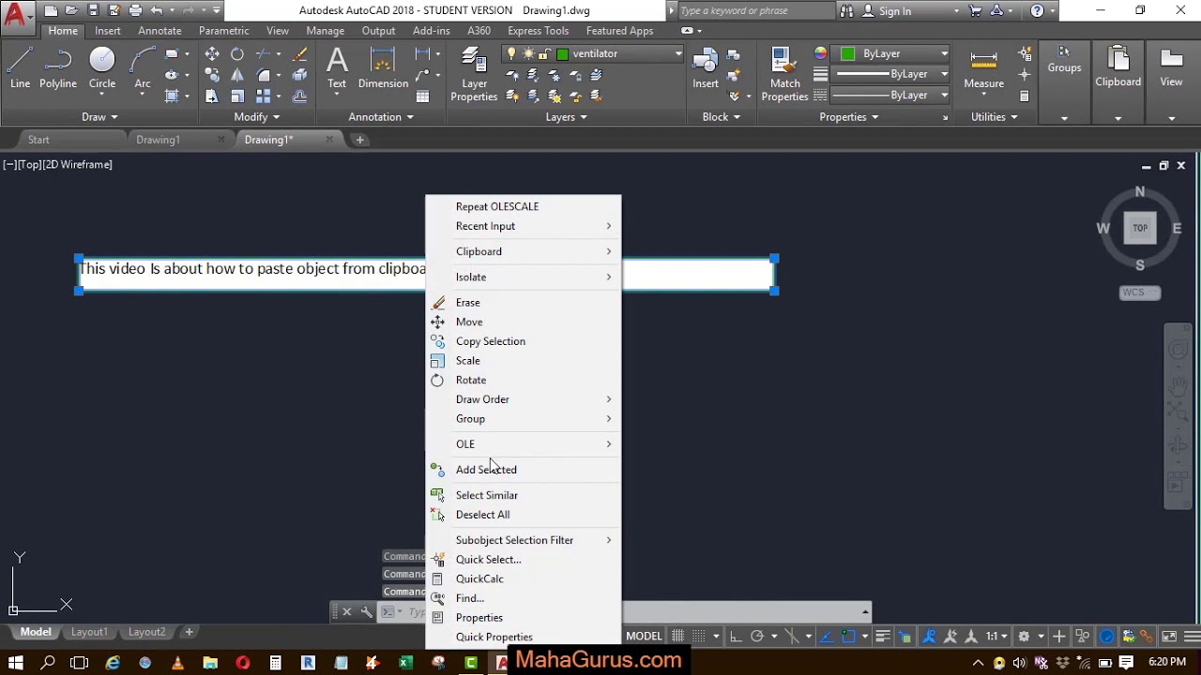
Task: Choose Erase from context menu
Action: [x=524, y=303]
